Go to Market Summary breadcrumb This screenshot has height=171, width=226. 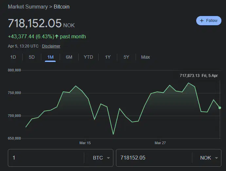point(28,7)
